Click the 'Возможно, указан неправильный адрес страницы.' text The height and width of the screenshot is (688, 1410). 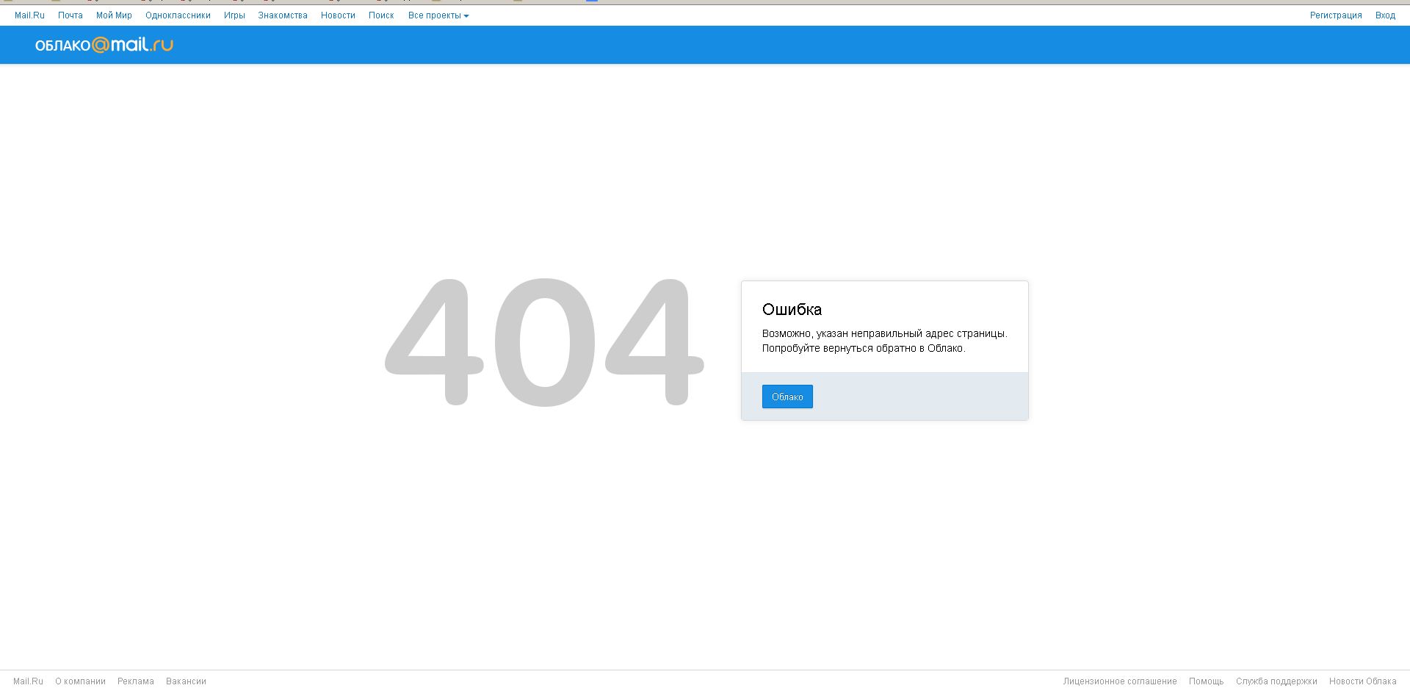(885, 333)
